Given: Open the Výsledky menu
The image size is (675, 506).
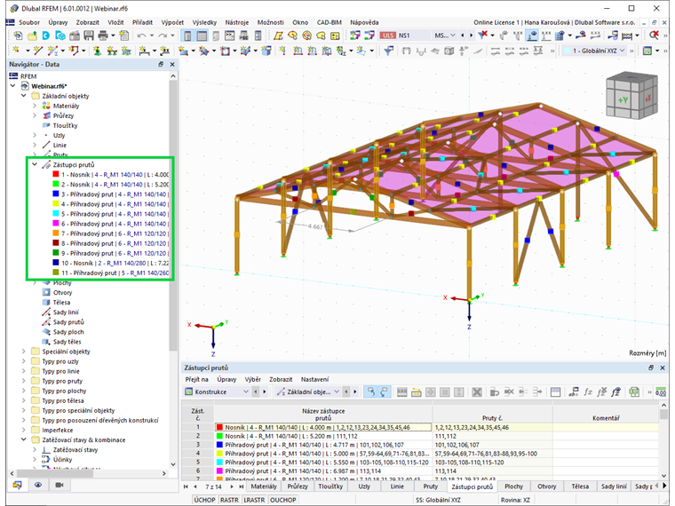Looking at the screenshot, I should 204,22.
